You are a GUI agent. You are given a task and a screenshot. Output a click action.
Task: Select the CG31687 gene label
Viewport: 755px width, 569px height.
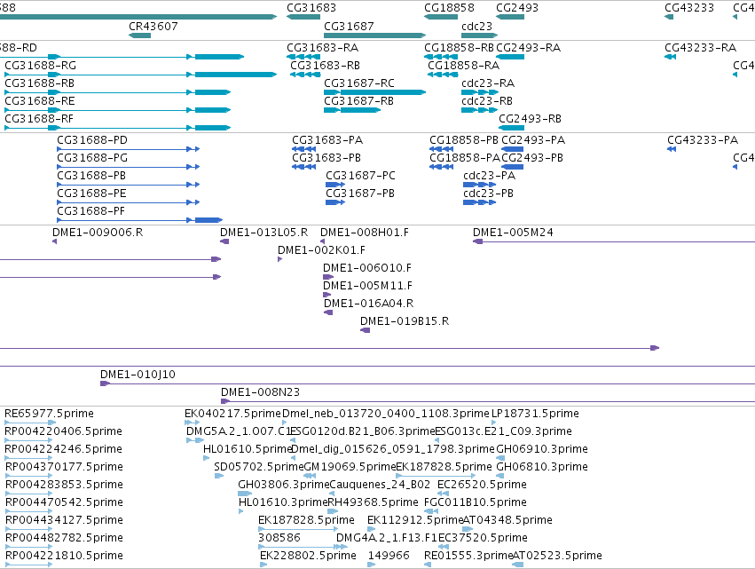coord(349,26)
